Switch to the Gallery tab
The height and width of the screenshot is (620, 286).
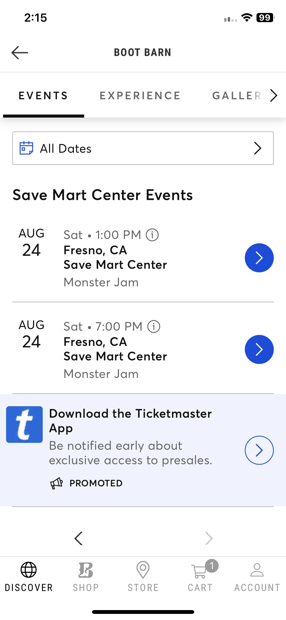(237, 96)
